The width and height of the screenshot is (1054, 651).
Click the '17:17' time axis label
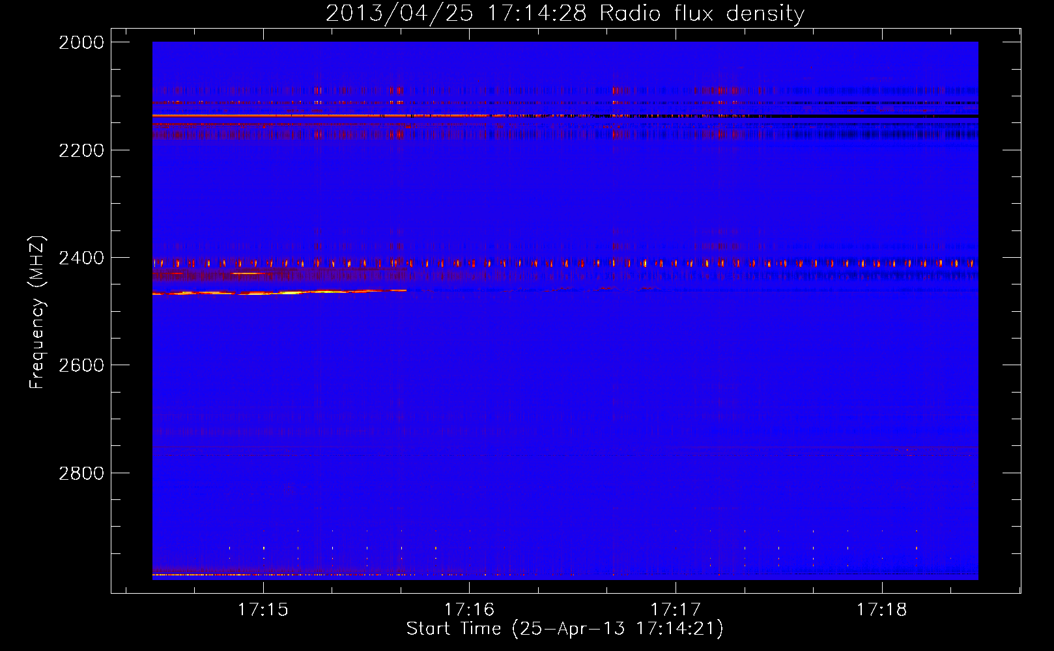(x=676, y=610)
